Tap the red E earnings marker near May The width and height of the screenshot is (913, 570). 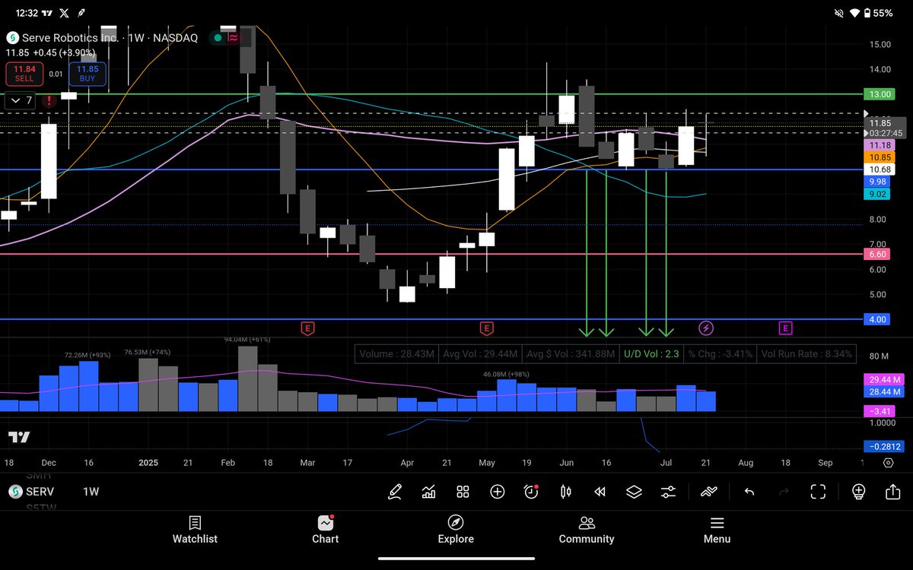[x=486, y=328]
